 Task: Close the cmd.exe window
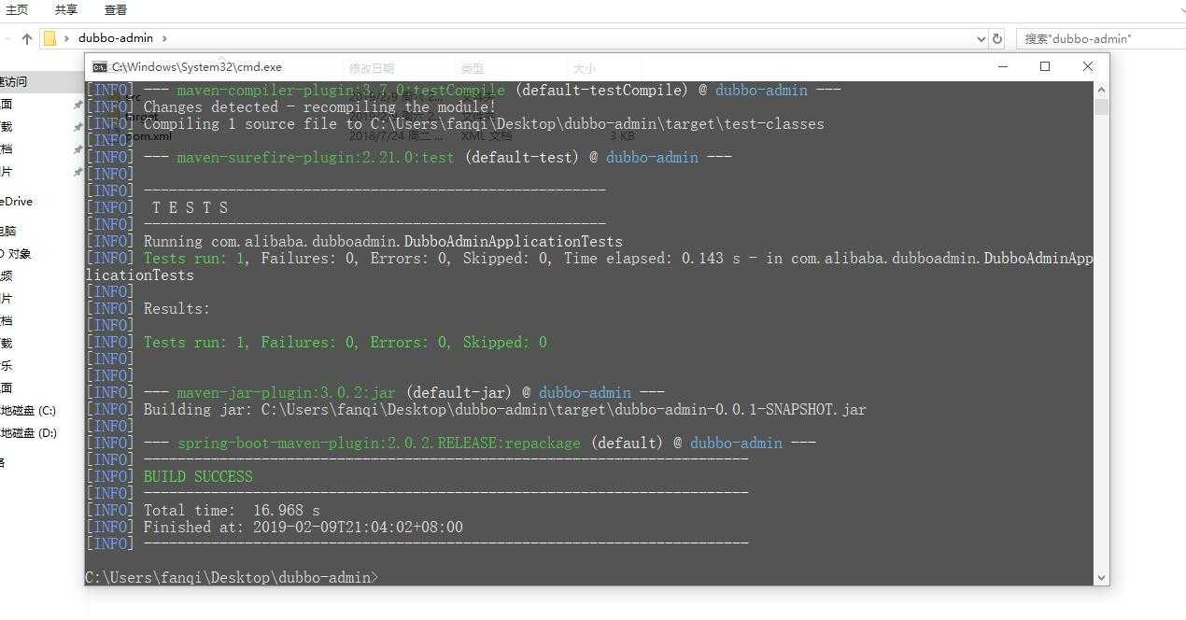[x=1088, y=66]
